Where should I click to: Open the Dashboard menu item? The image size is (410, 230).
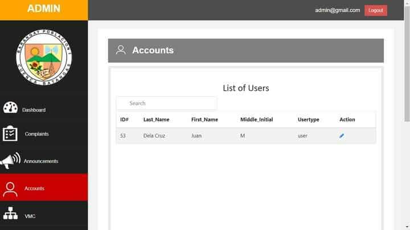point(34,110)
